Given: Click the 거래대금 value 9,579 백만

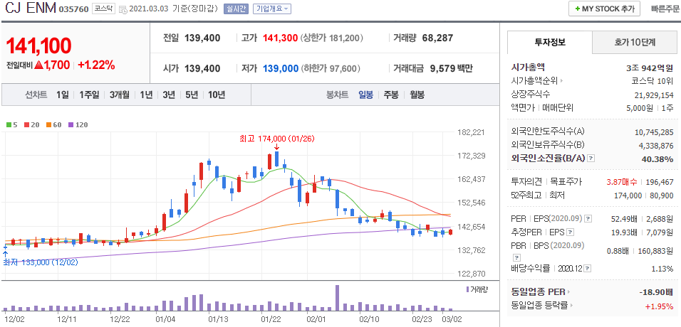Looking at the screenshot, I should [x=451, y=68].
